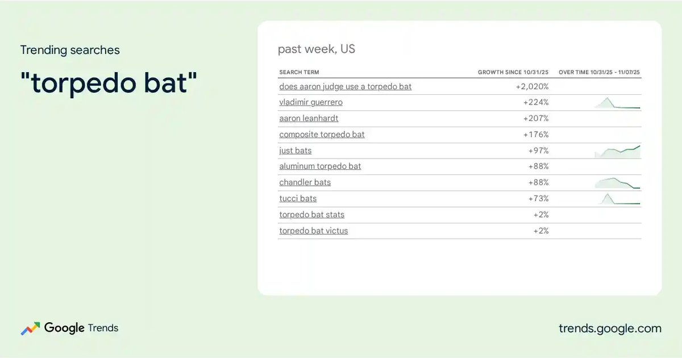The width and height of the screenshot is (682, 358).
Task: Click the 'Over time' column header
Action: [x=599, y=72]
